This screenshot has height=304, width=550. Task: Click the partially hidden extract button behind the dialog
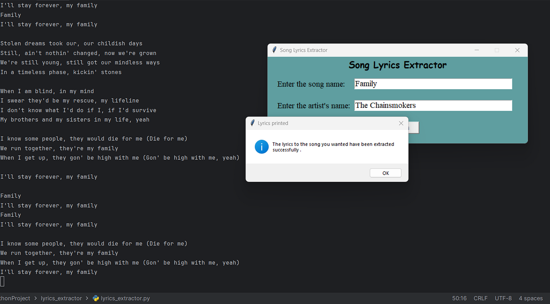point(414,127)
